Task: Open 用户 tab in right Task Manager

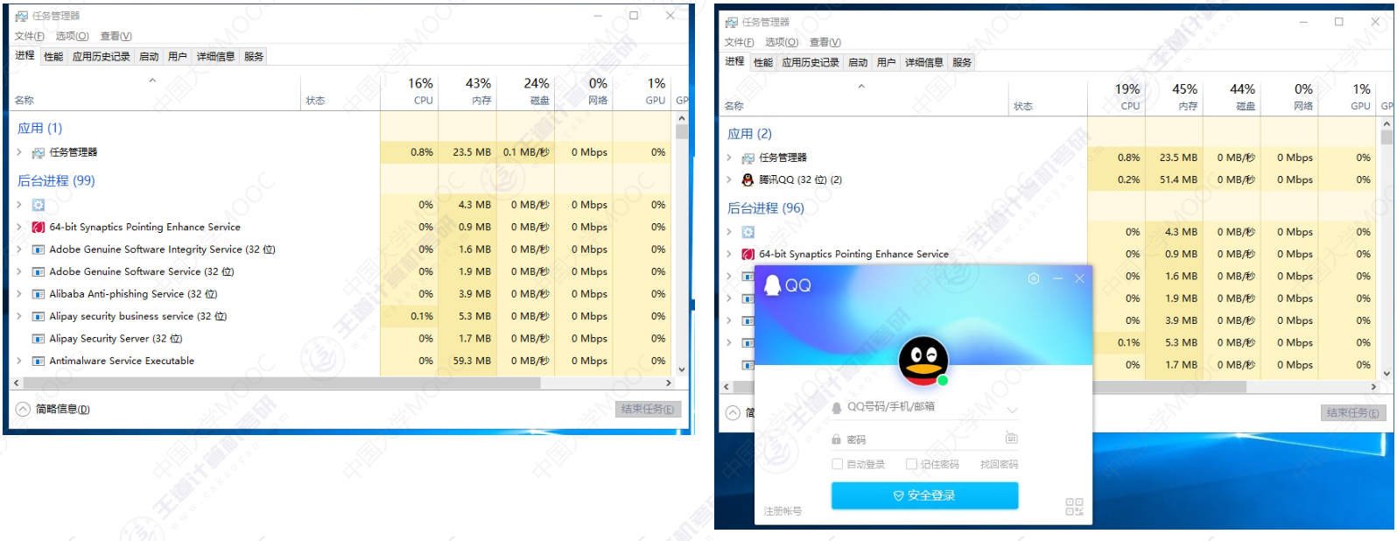Action: 887,62
